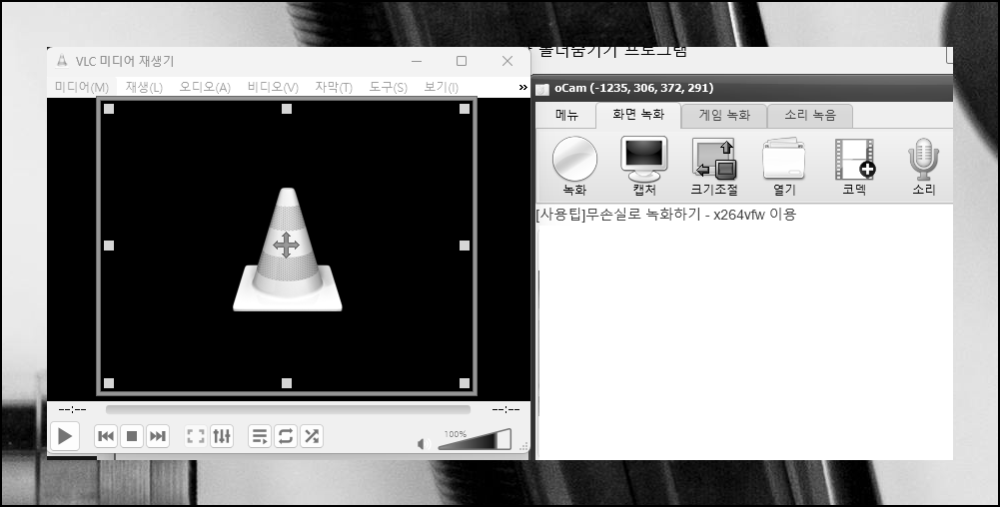Viewport: 1000px width, 507px height.
Task: Open the VLC 도구(S) menu
Action: pos(389,87)
